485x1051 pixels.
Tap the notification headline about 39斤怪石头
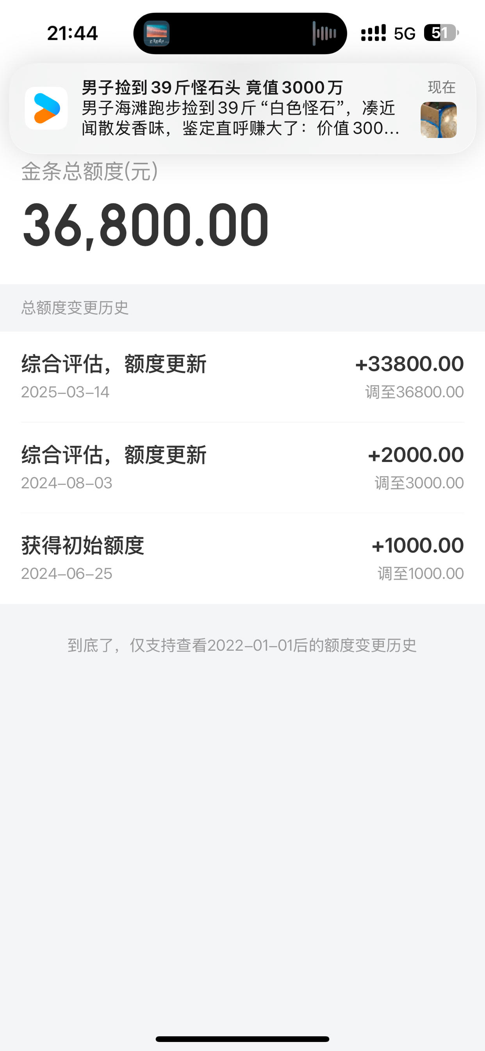(x=212, y=87)
